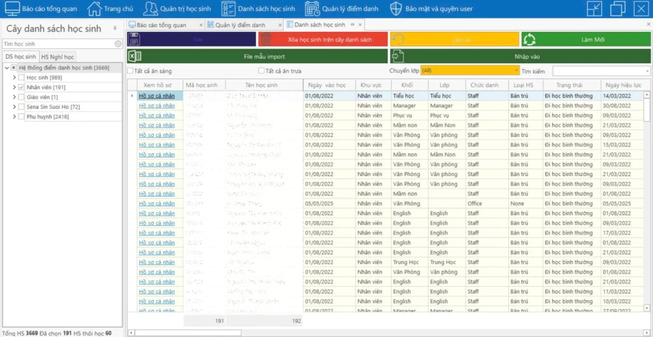
Task: Select the DS học sinh tab
Action: 20,57
